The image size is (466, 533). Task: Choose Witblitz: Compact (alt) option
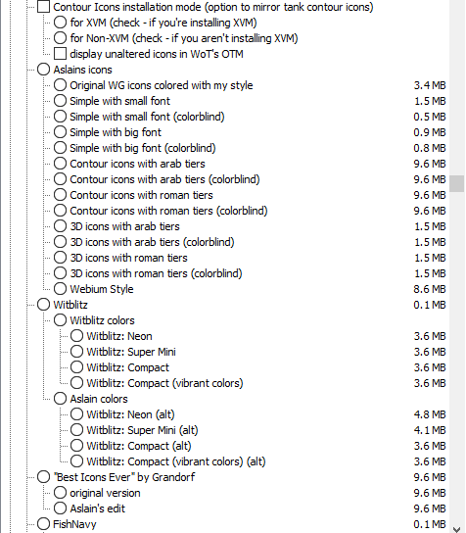(76, 445)
